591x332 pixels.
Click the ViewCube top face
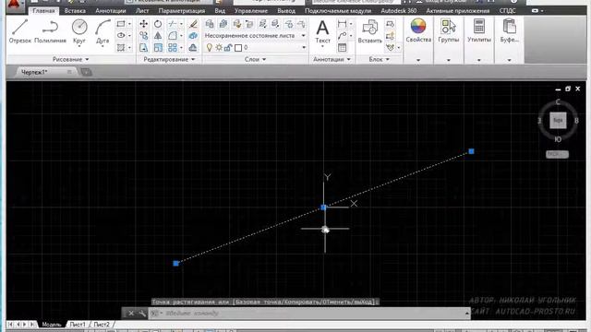tap(558, 121)
